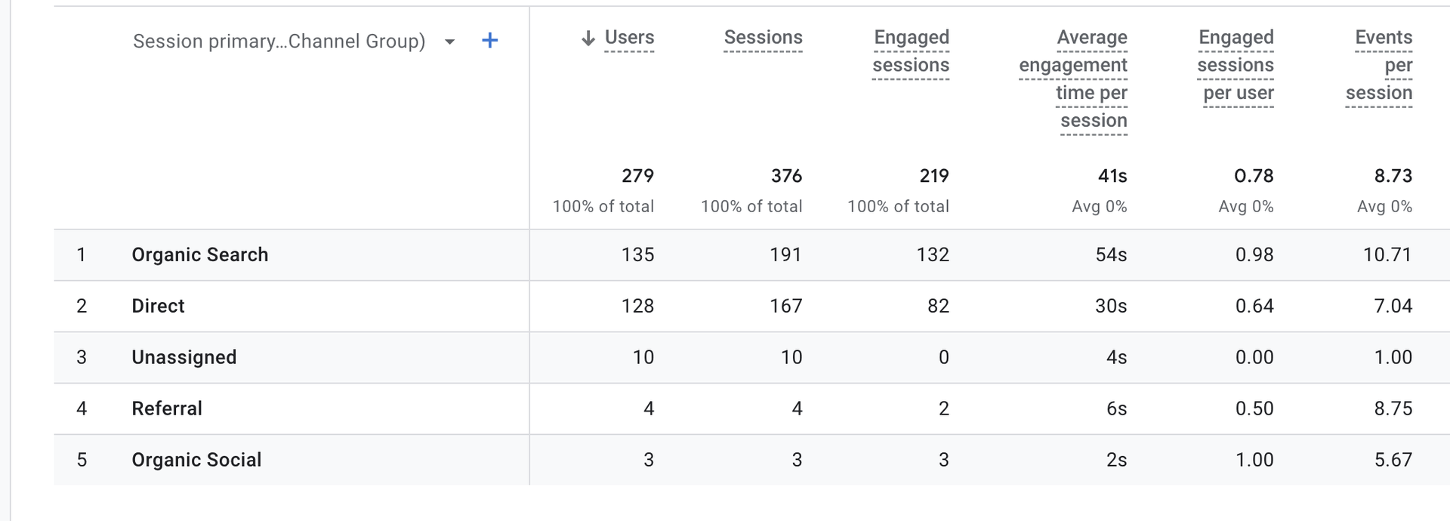Sort by Engaged sessions column header
The width and height of the screenshot is (1450, 521).
911,51
